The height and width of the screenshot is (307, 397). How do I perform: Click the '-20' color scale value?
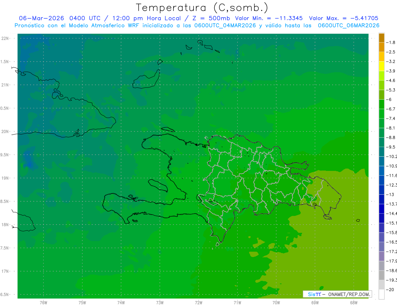click(x=390, y=290)
